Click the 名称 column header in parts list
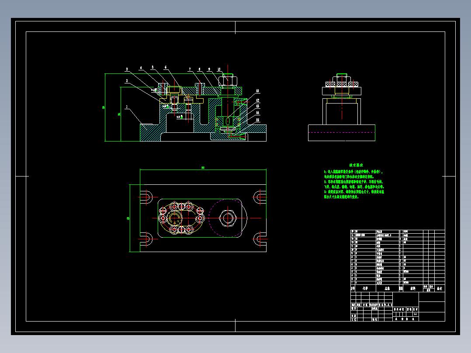The height and width of the screenshot is (353, 471). (387, 288)
